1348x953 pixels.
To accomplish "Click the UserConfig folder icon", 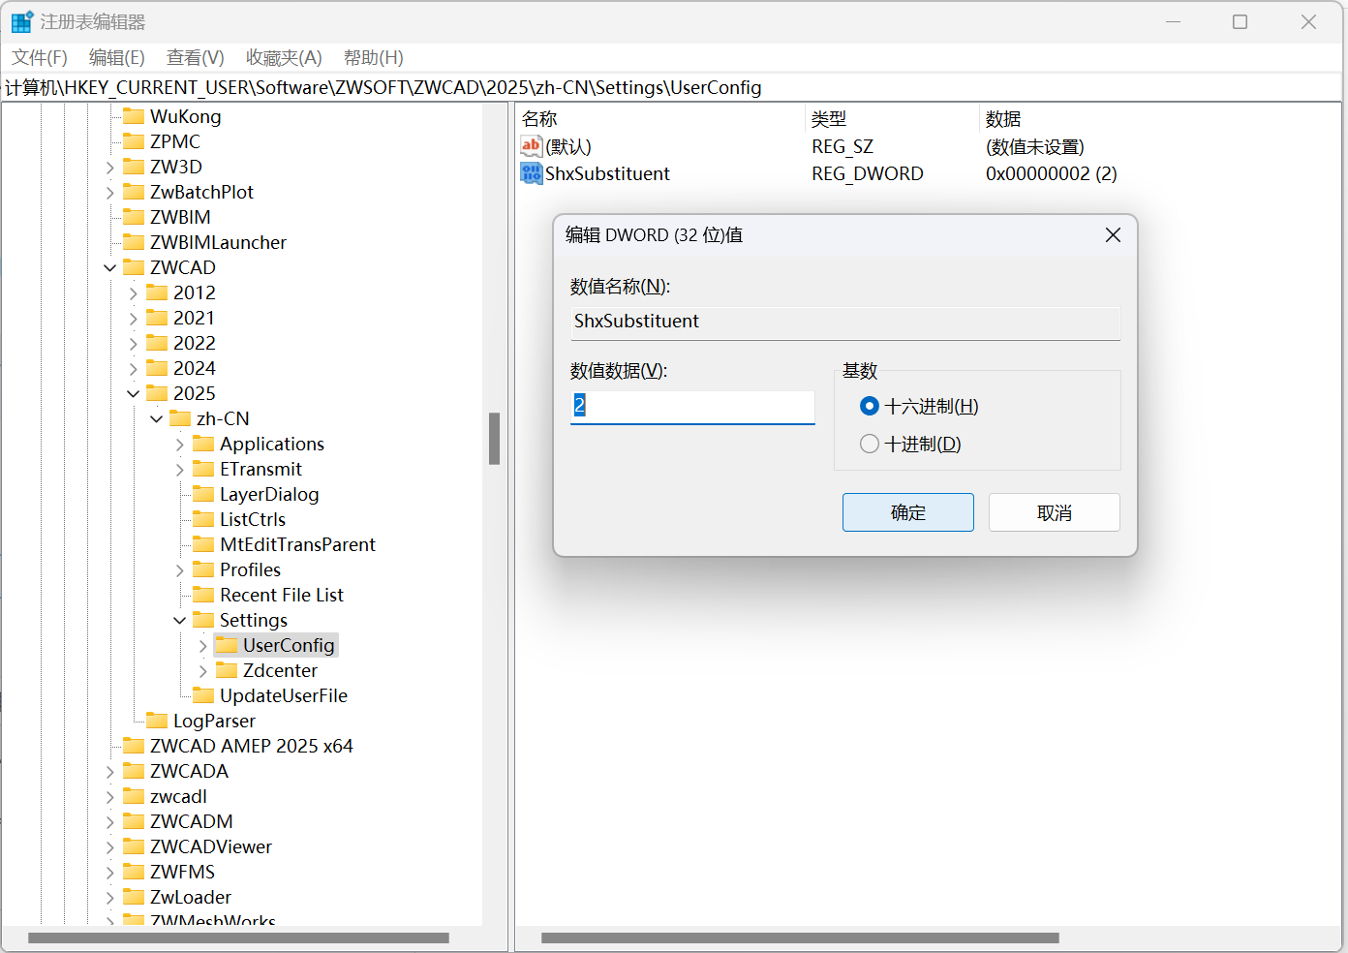I will pyautogui.click(x=227, y=645).
